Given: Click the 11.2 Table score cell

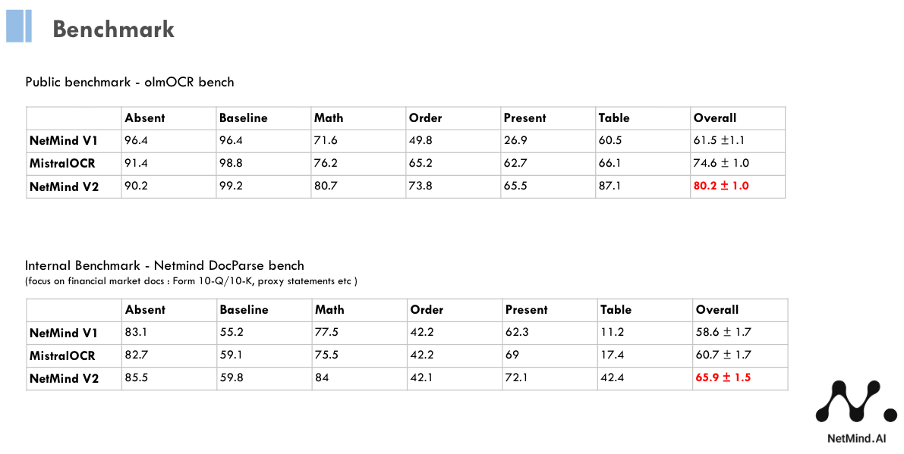Looking at the screenshot, I should point(612,332).
